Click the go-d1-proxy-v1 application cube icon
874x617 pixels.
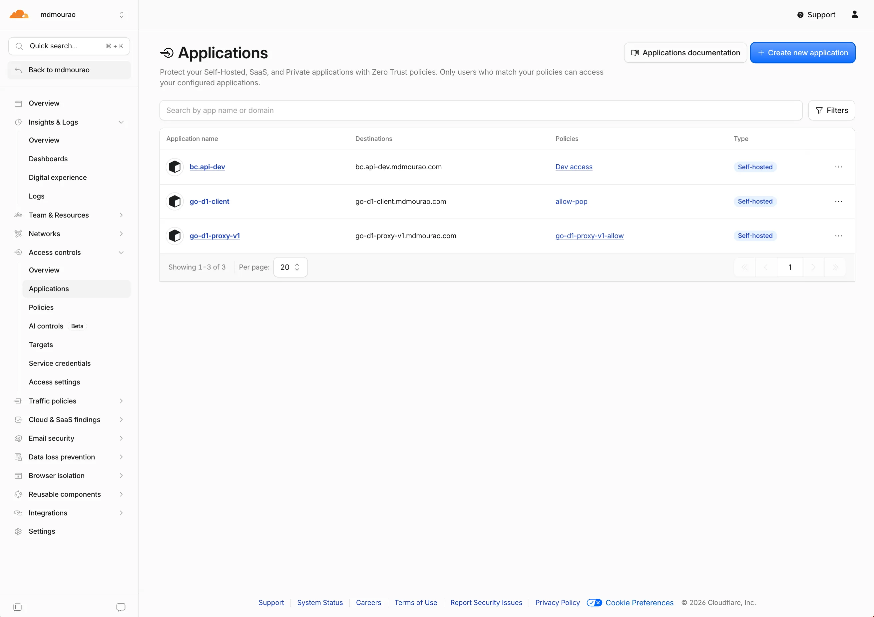point(175,236)
